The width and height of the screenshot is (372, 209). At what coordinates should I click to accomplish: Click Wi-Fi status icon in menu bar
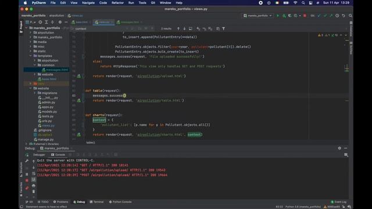pos(295,3)
